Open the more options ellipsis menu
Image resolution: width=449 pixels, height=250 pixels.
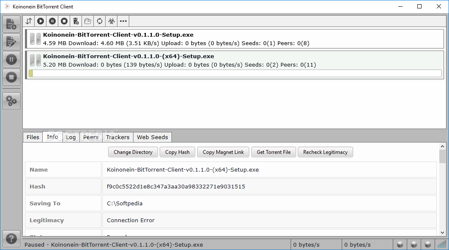pyautogui.click(x=123, y=21)
